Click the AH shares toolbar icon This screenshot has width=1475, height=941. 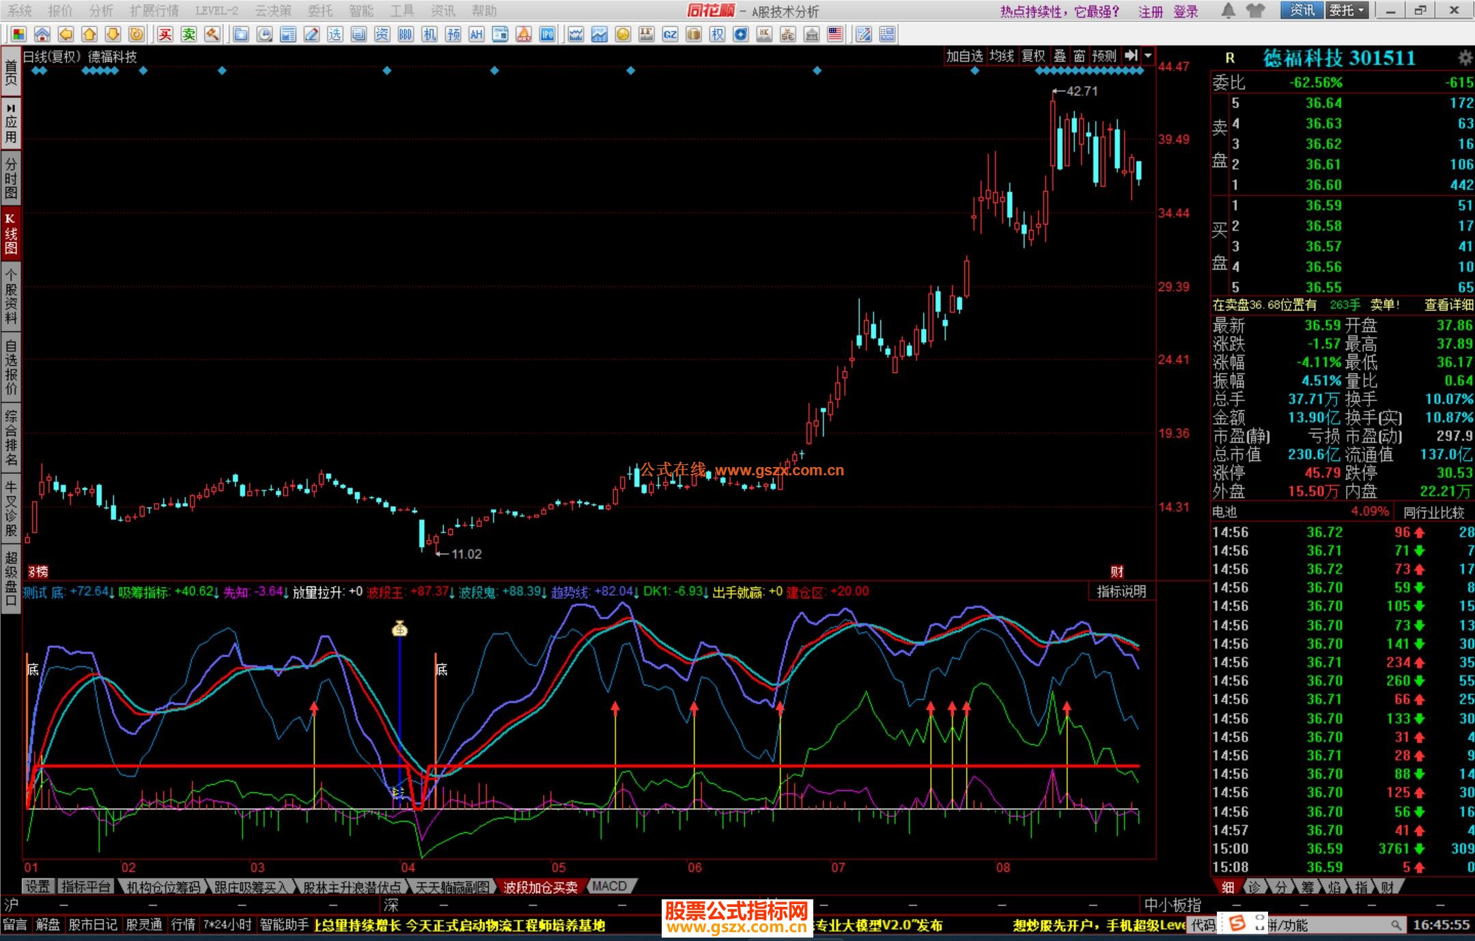[x=476, y=34]
